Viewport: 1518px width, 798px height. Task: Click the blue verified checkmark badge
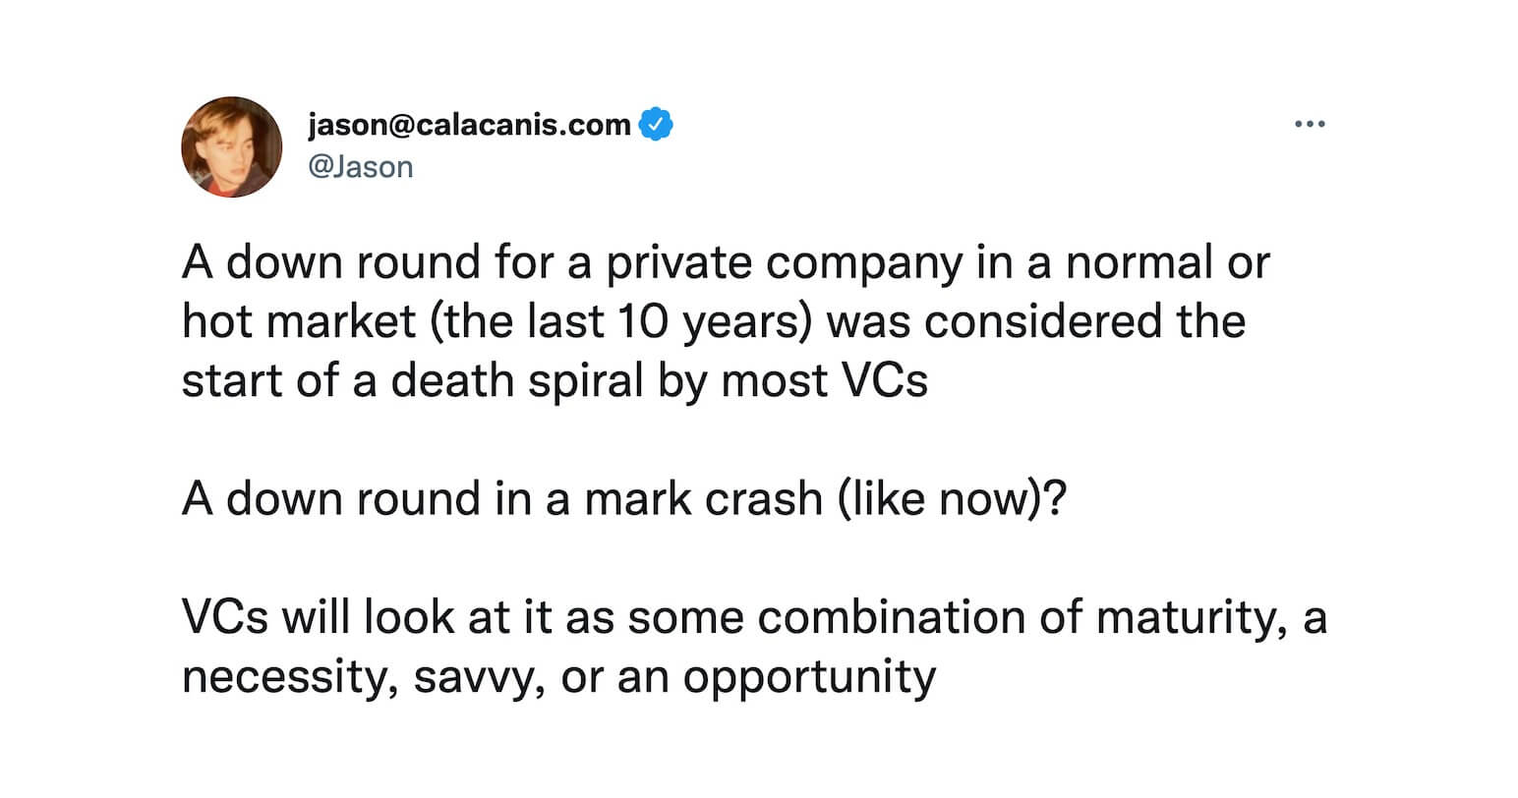point(656,125)
